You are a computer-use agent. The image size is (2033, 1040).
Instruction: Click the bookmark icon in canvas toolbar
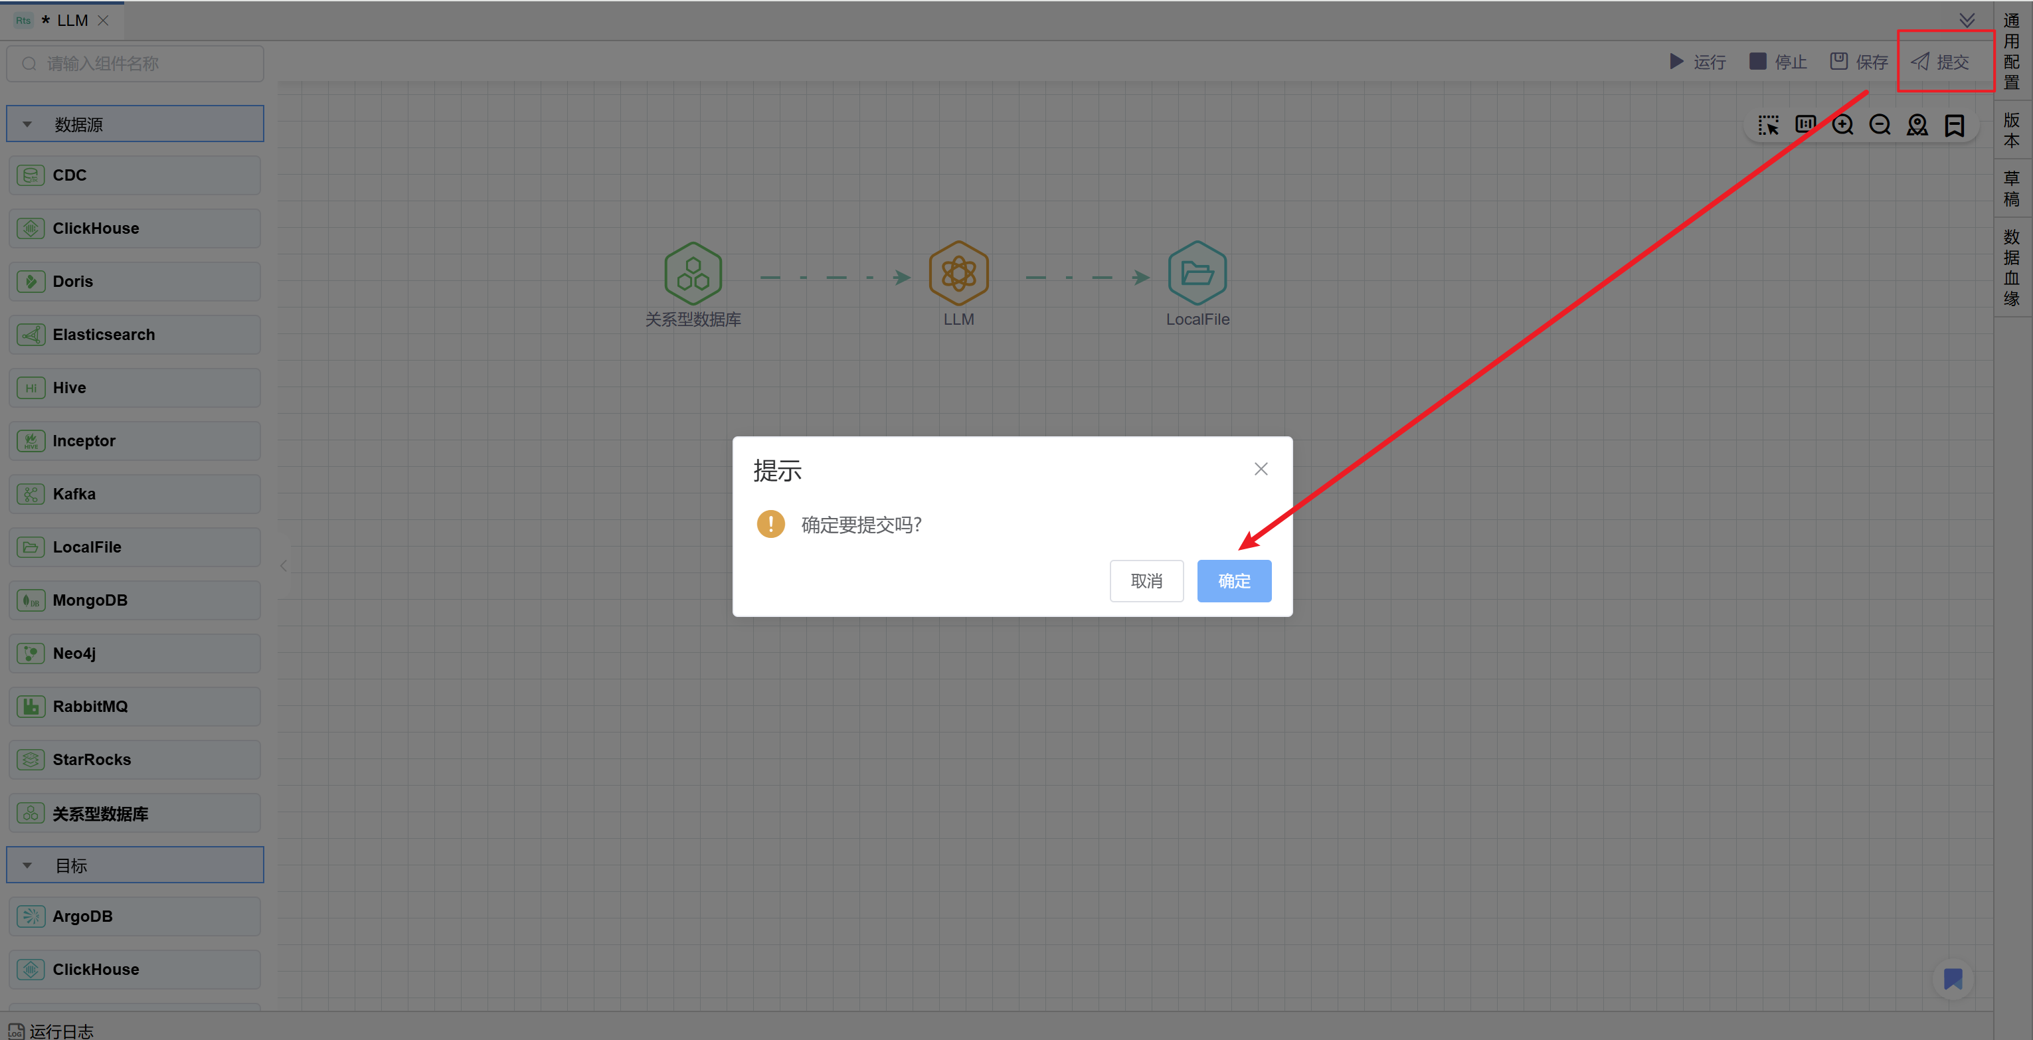click(x=1954, y=126)
